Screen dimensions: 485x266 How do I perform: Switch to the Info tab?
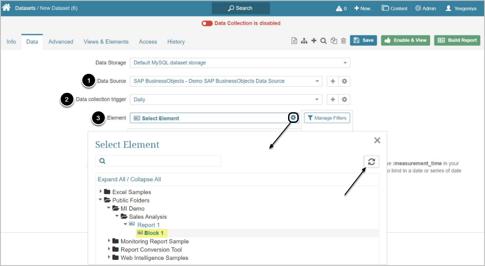[x=11, y=42]
